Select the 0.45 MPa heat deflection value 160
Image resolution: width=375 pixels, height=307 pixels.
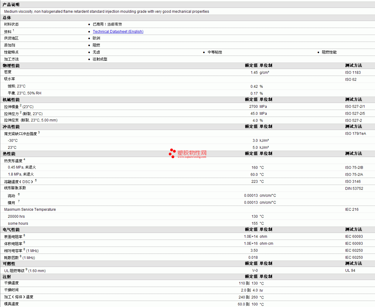(254, 168)
